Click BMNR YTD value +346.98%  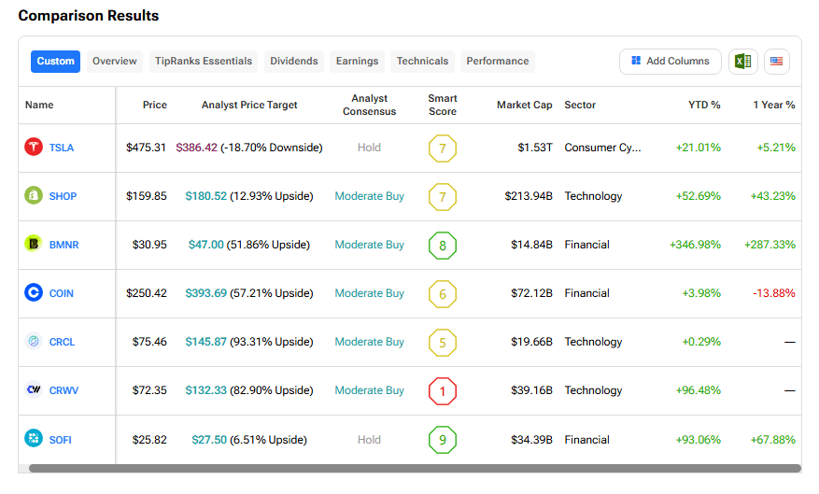695,245
